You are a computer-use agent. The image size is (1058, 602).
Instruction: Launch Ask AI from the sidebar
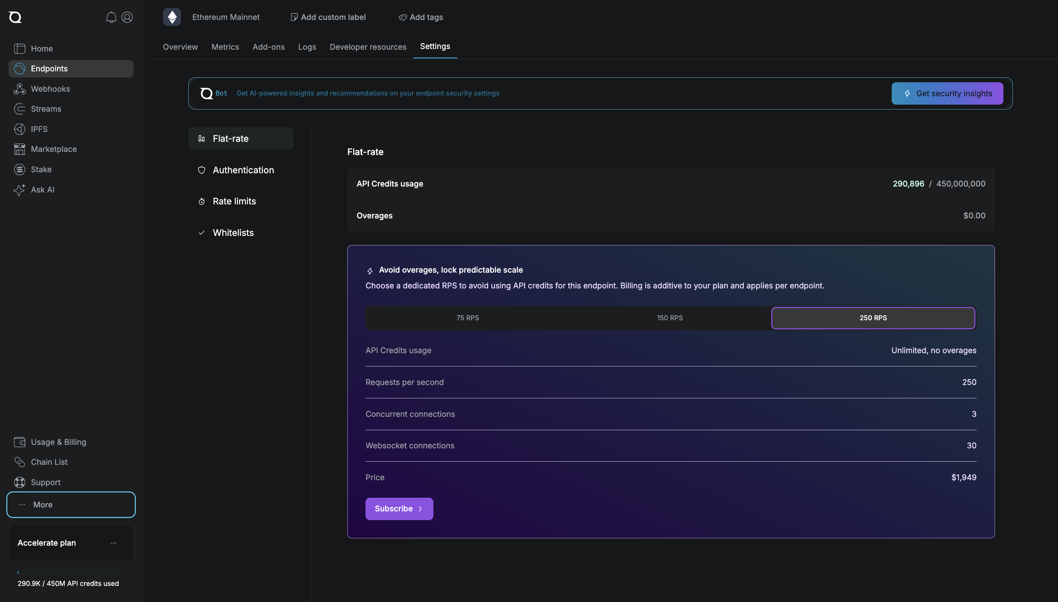point(42,190)
